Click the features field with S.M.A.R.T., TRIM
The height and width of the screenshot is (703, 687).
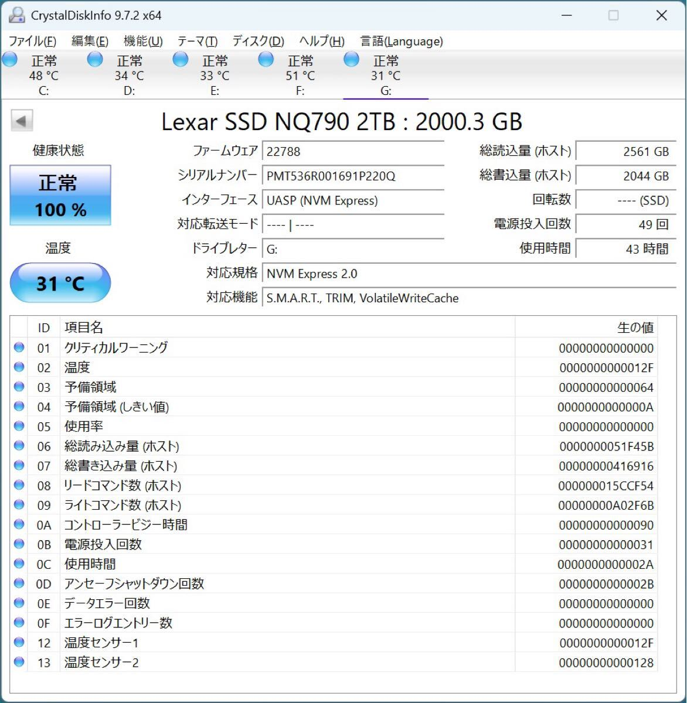[x=470, y=298]
